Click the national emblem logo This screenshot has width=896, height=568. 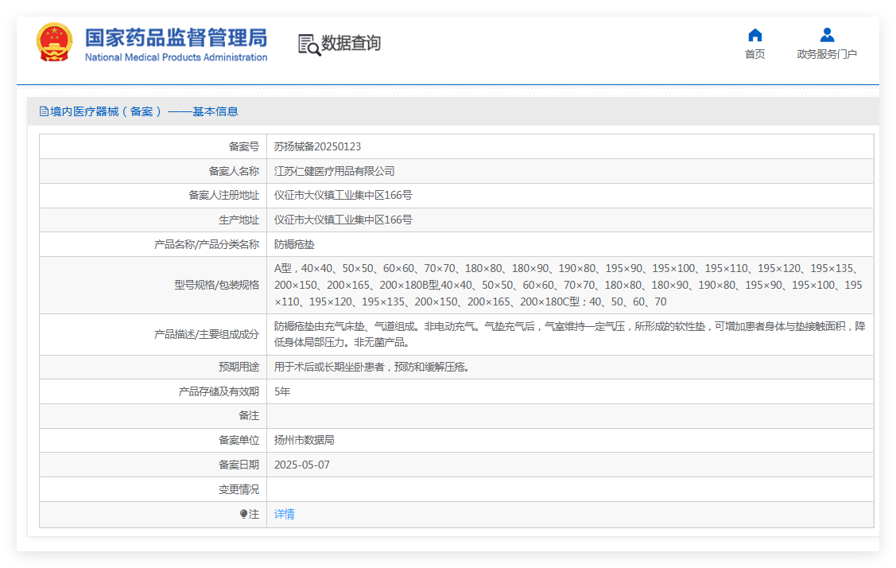click(x=54, y=42)
